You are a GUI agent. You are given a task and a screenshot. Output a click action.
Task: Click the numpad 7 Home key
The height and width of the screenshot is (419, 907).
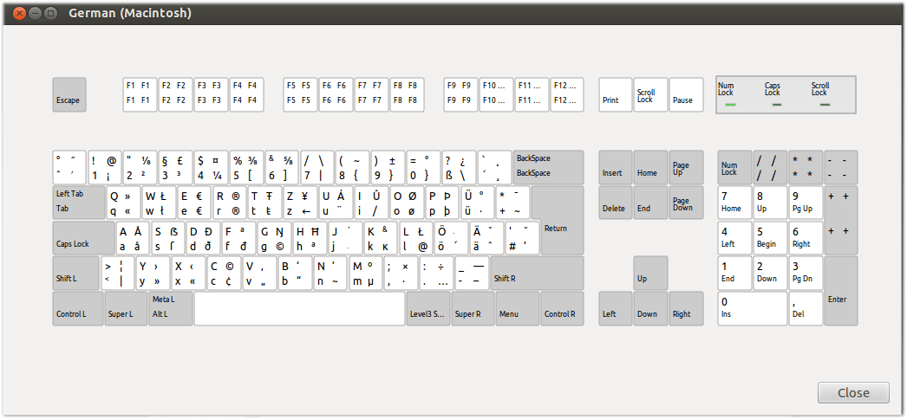(734, 203)
